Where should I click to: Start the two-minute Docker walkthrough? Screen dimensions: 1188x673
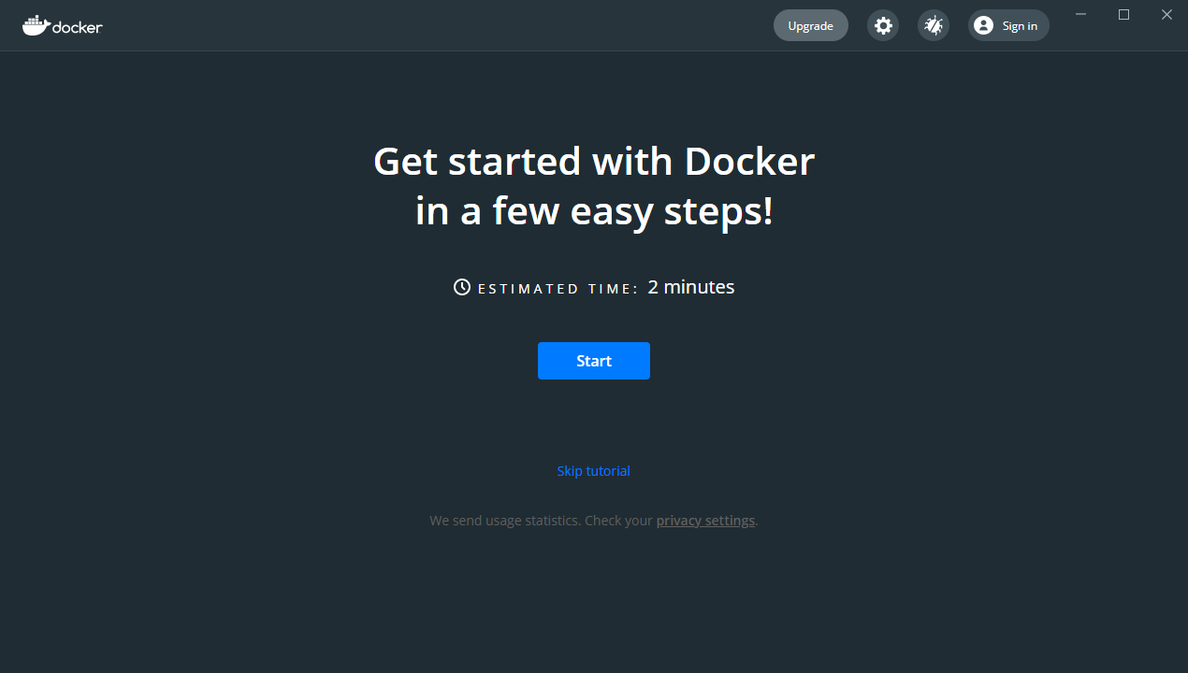[593, 360]
